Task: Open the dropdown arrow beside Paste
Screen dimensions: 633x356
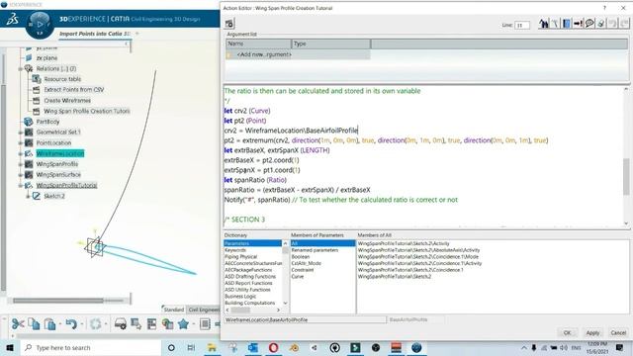Action: point(60,323)
